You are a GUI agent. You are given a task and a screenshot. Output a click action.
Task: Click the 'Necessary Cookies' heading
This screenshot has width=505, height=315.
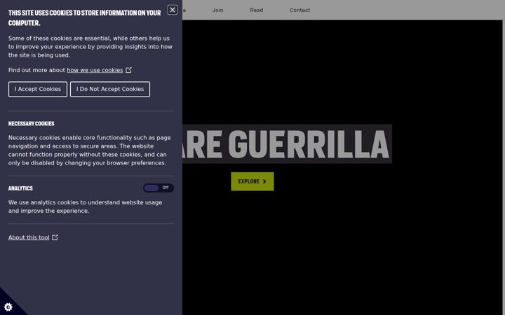point(32,123)
